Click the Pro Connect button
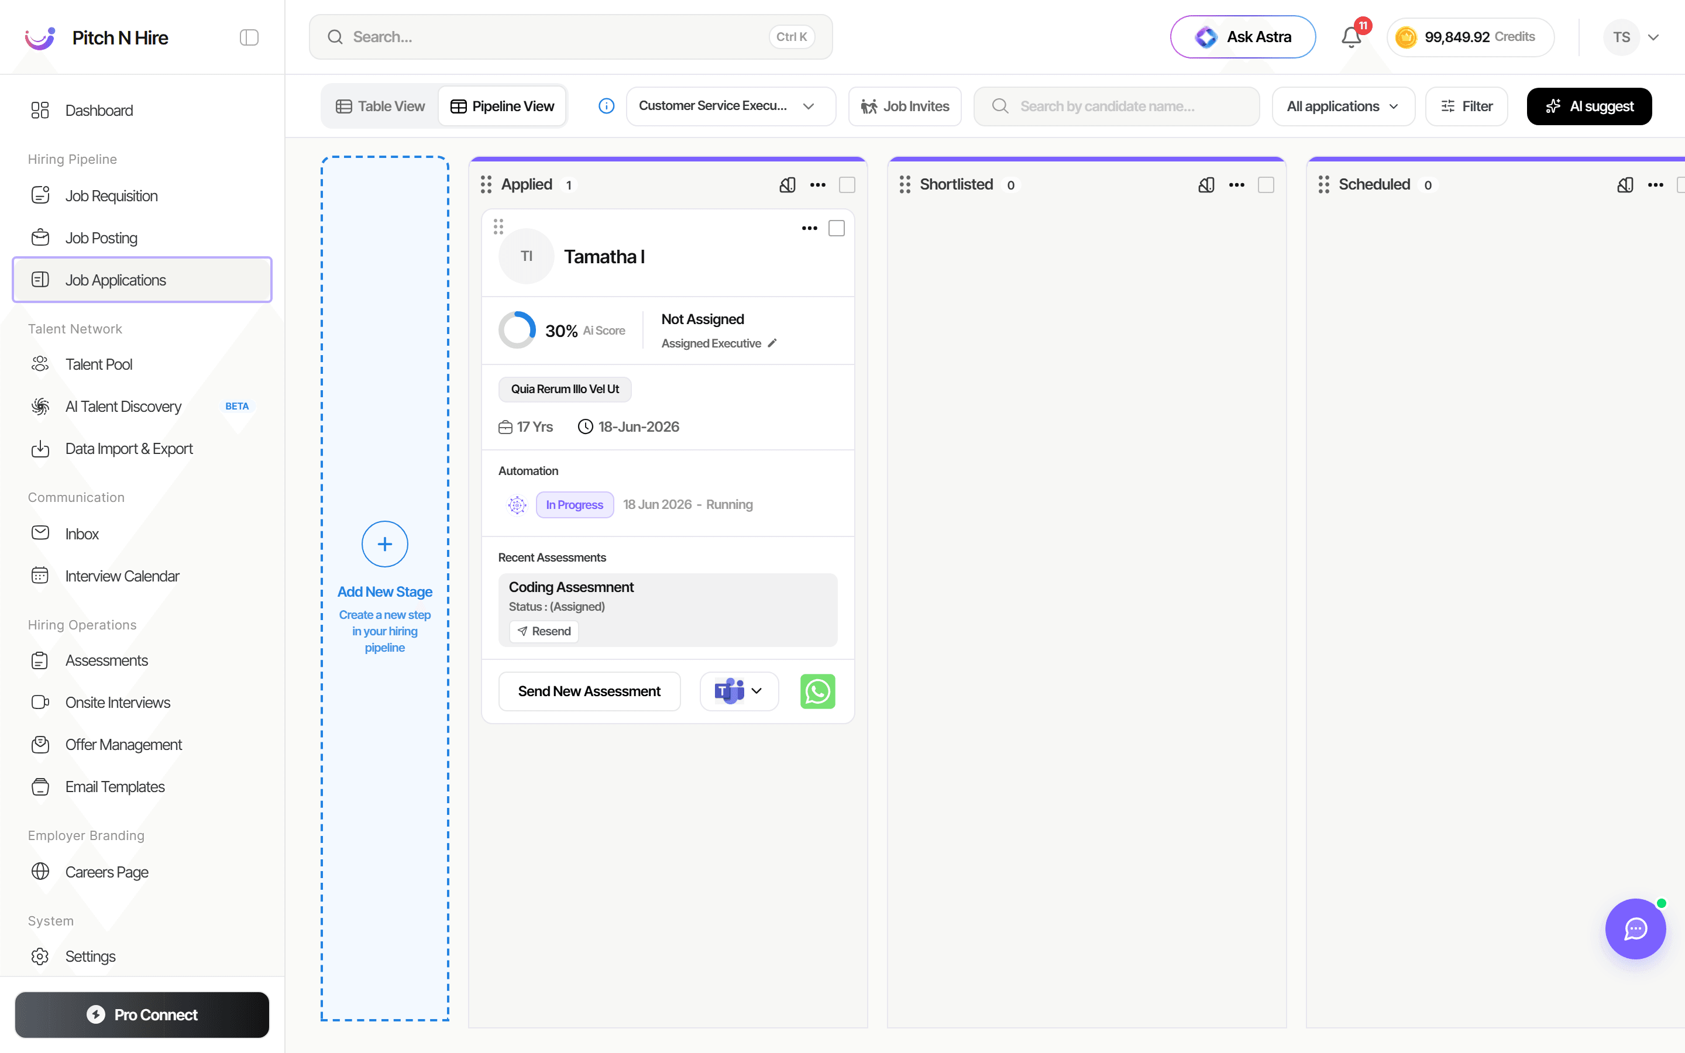1685x1053 pixels. point(142,1015)
